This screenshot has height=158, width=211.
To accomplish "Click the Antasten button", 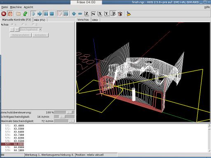I will [x=40, y=35].
